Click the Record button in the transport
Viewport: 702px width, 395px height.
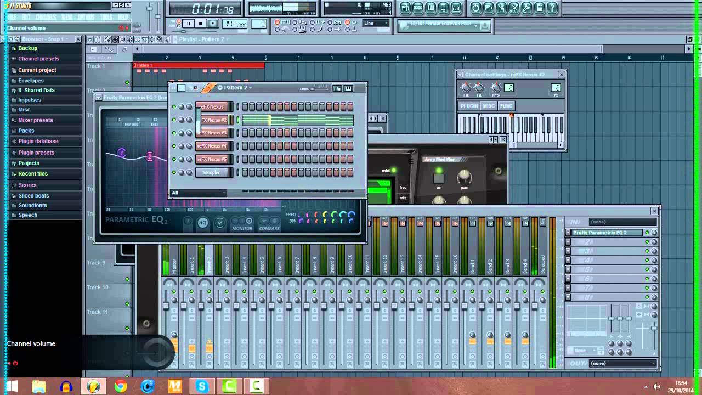(x=213, y=24)
